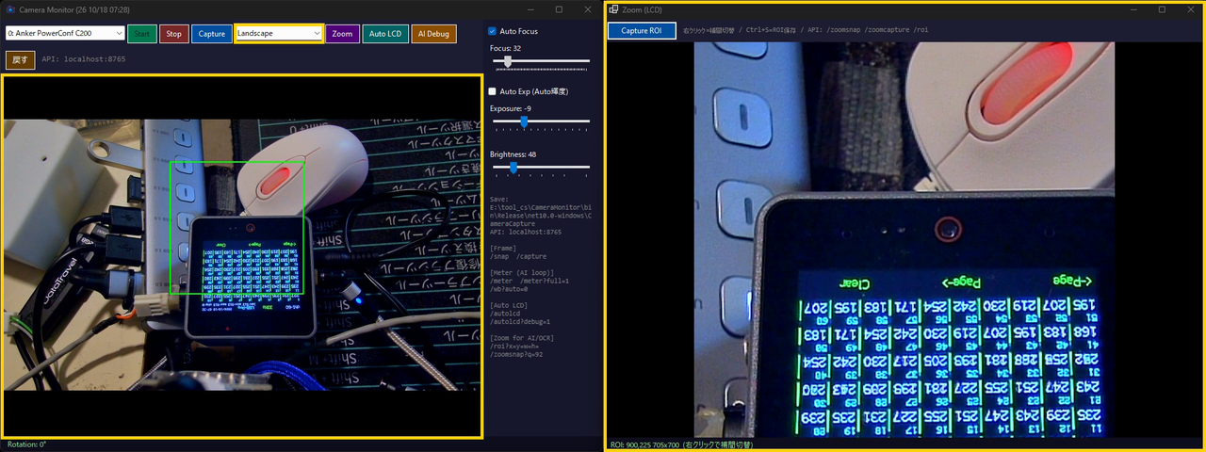The width and height of the screenshot is (1206, 452).
Task: Click the 戻す button
Action: [20, 59]
